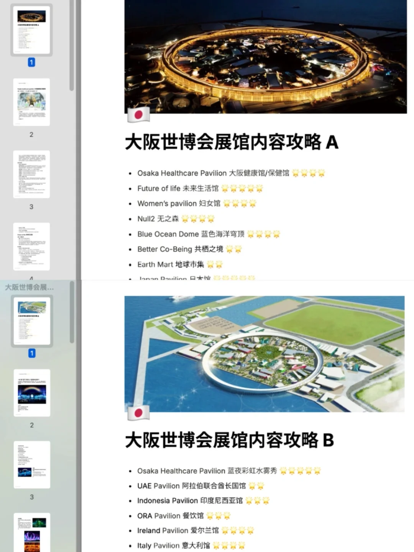
Task: Click star rating next to ORA Pavilion
Action: (219, 516)
